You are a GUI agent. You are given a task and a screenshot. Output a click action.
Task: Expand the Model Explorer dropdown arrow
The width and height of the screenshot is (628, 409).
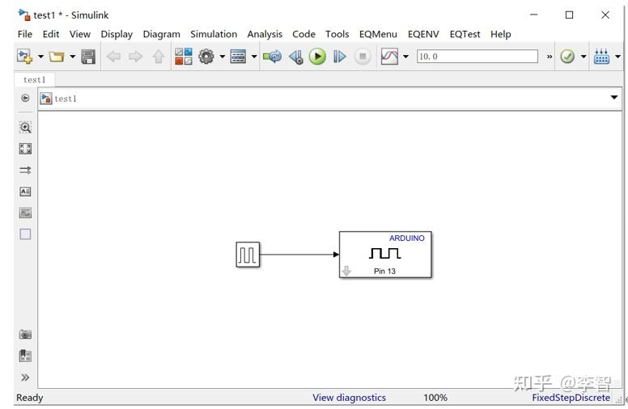[254, 57]
